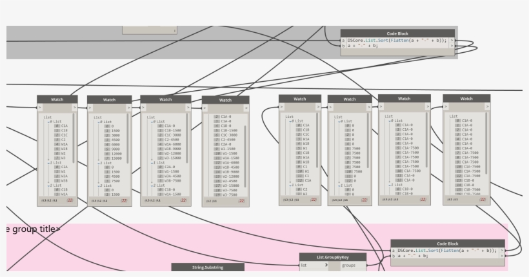
Task: Click scrollbar of flat Watch showing W3-15000
Action: (245, 157)
